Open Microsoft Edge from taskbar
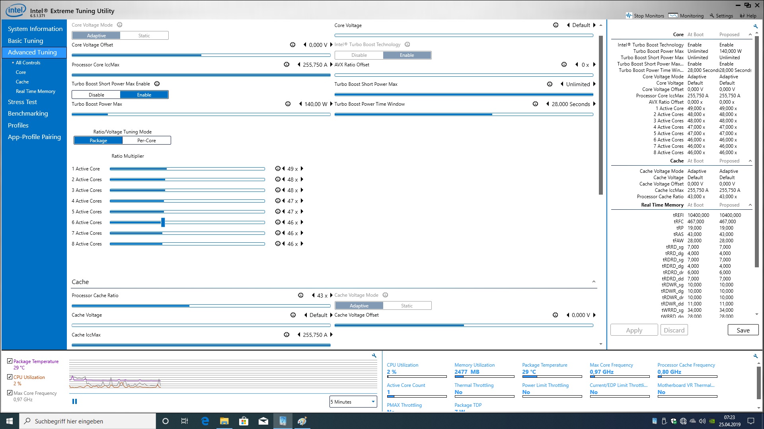This screenshot has width=764, height=429. (x=205, y=421)
